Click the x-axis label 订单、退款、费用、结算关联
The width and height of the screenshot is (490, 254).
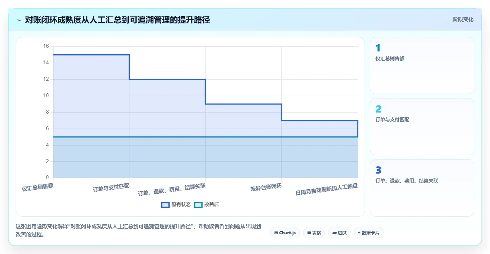click(x=172, y=189)
